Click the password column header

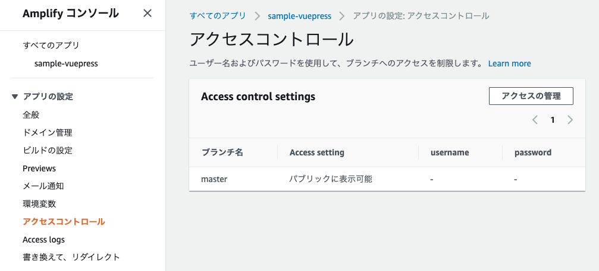coord(533,152)
